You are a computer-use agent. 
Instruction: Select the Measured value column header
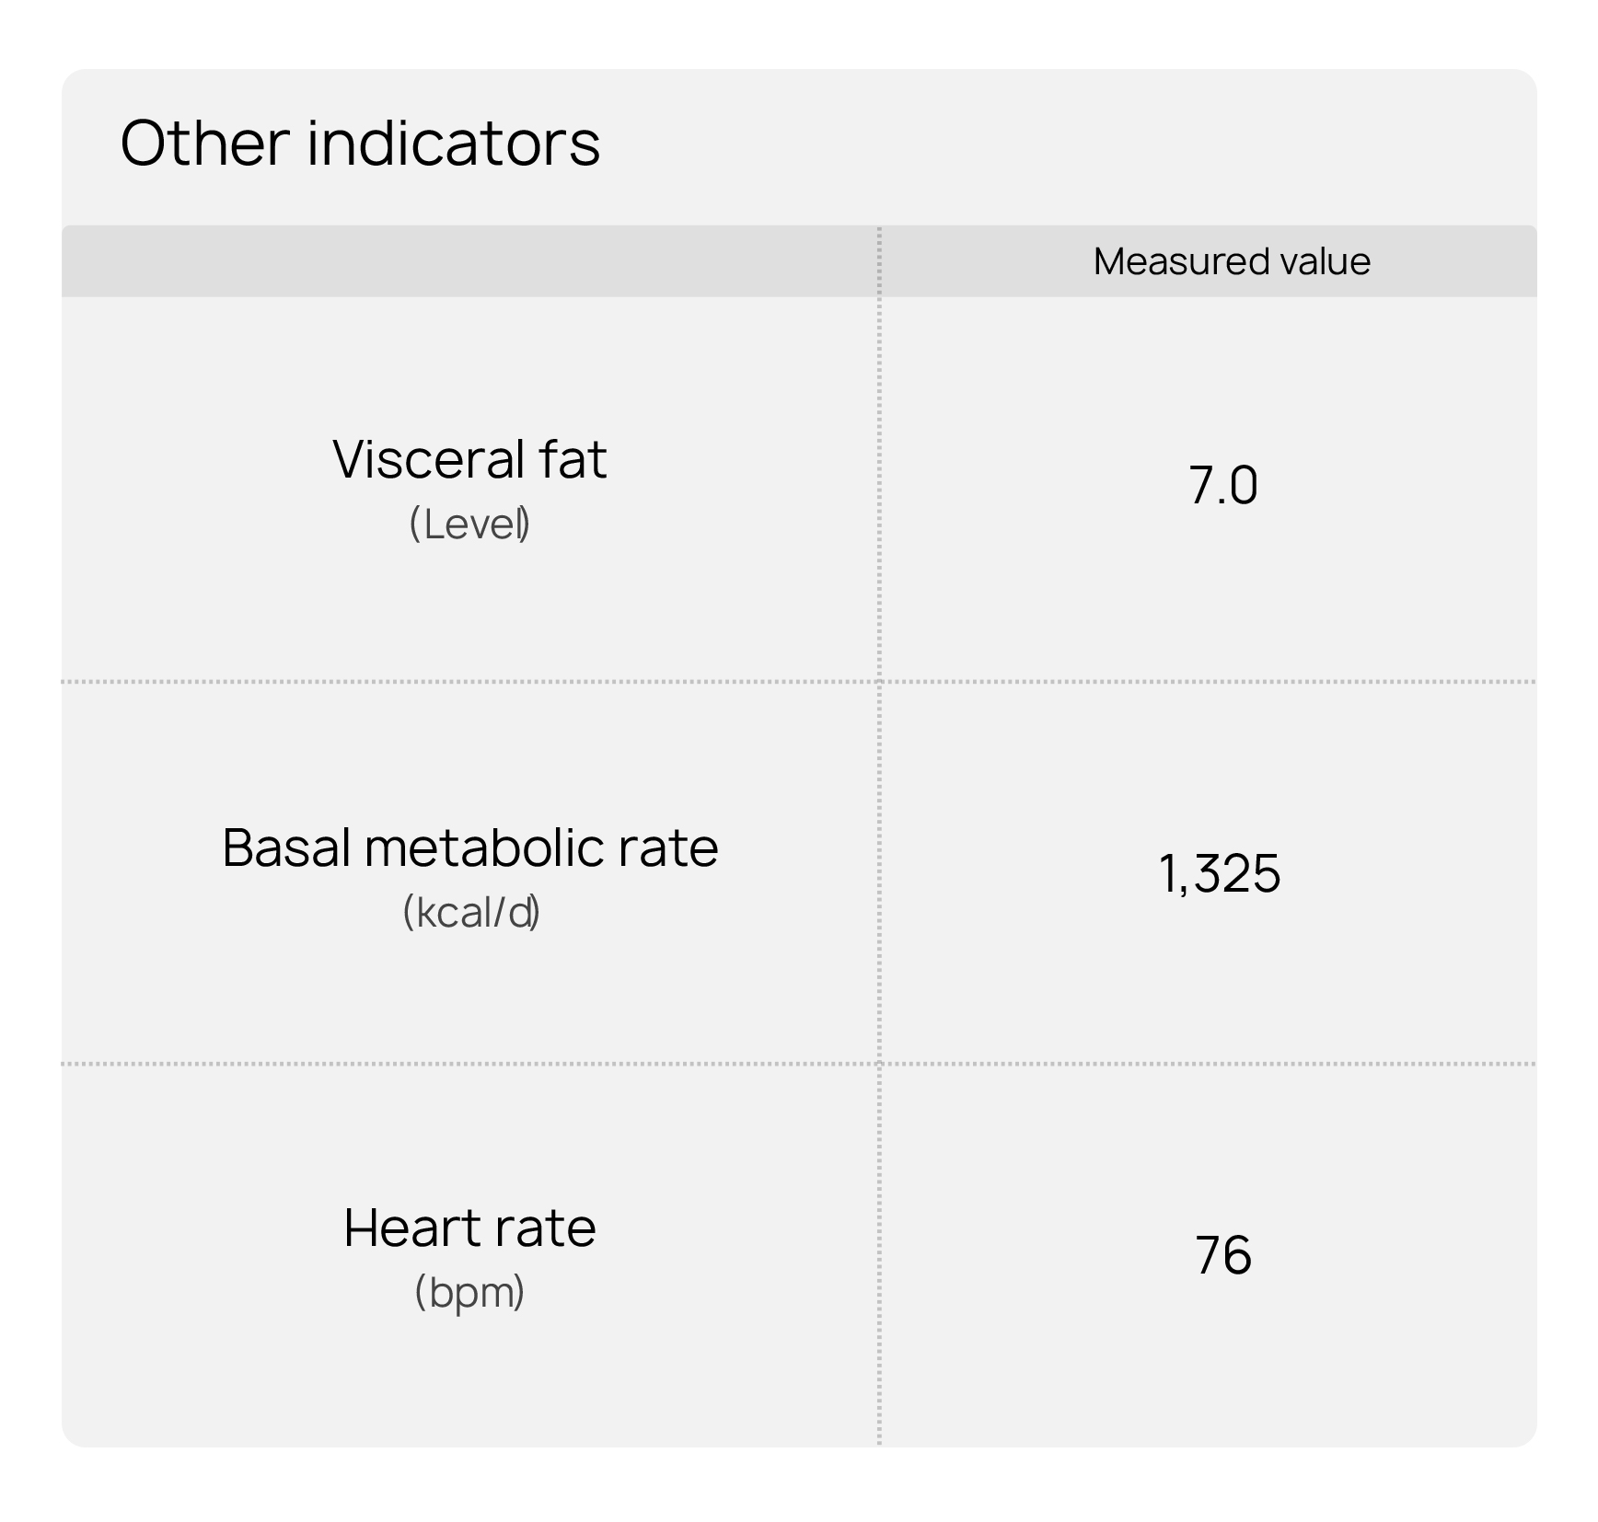[1232, 261]
